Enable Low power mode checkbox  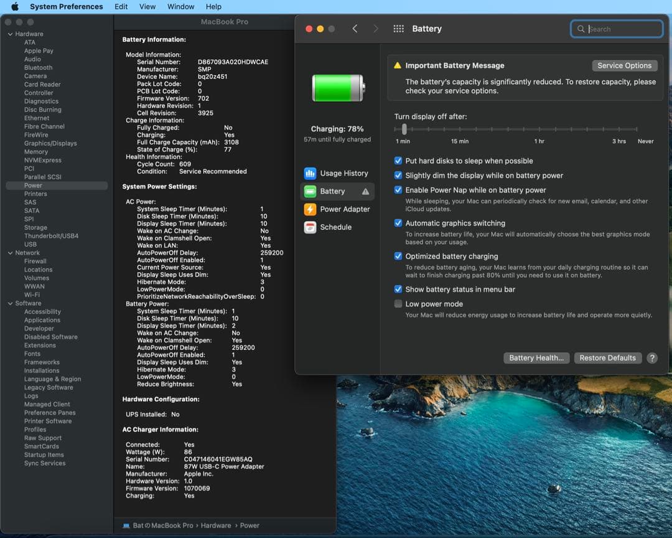(x=398, y=304)
